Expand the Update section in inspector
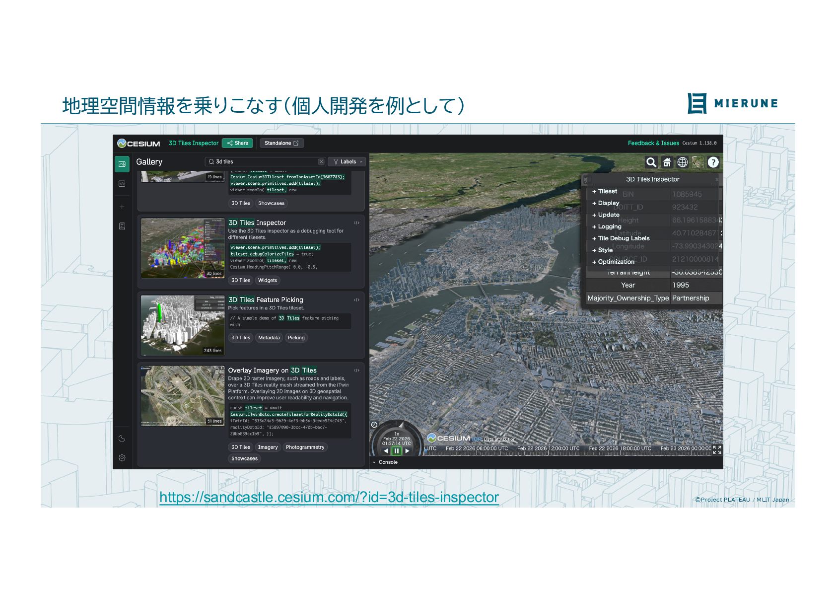Viewport: 836px width, 591px height. (x=606, y=215)
